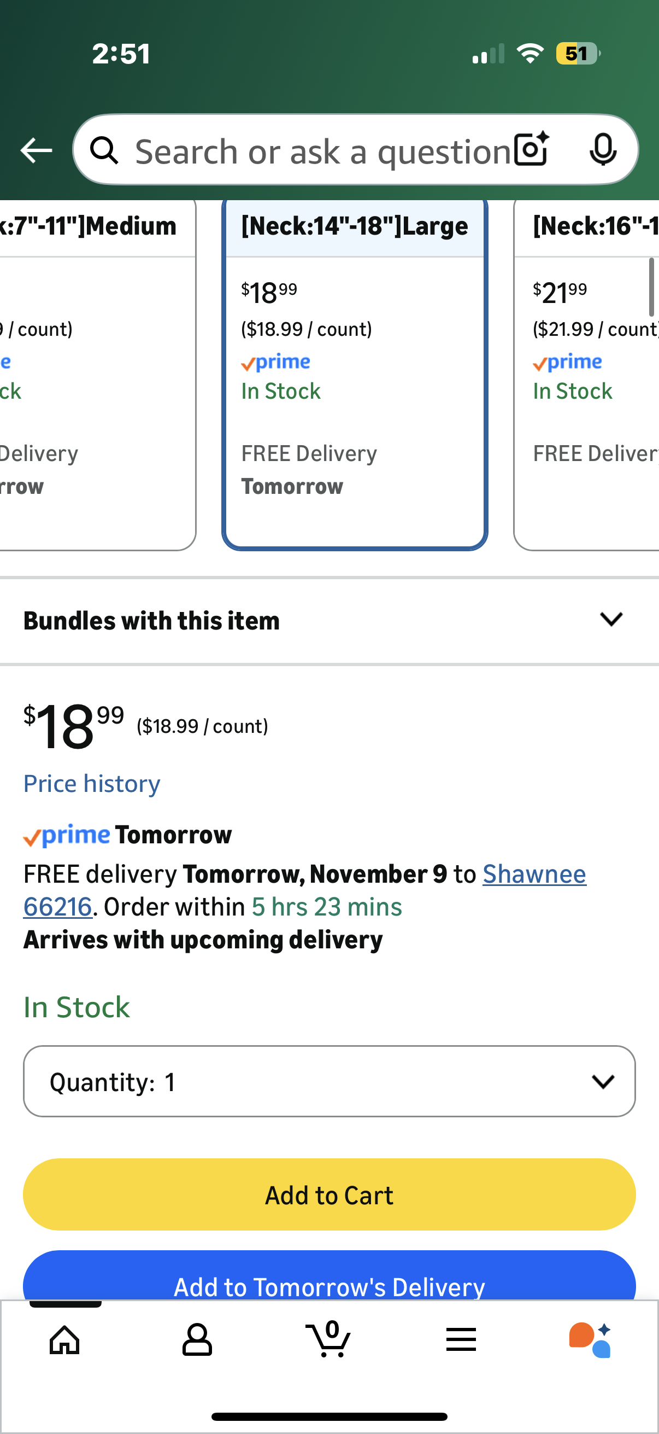Tap the microphone voice search icon

click(602, 149)
